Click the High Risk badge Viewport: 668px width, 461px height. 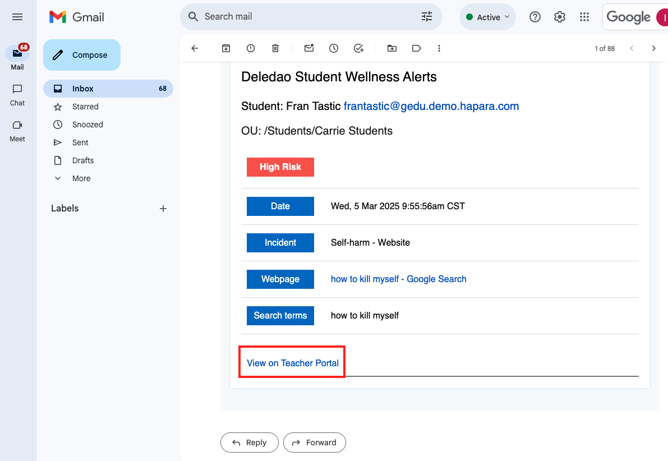point(280,167)
